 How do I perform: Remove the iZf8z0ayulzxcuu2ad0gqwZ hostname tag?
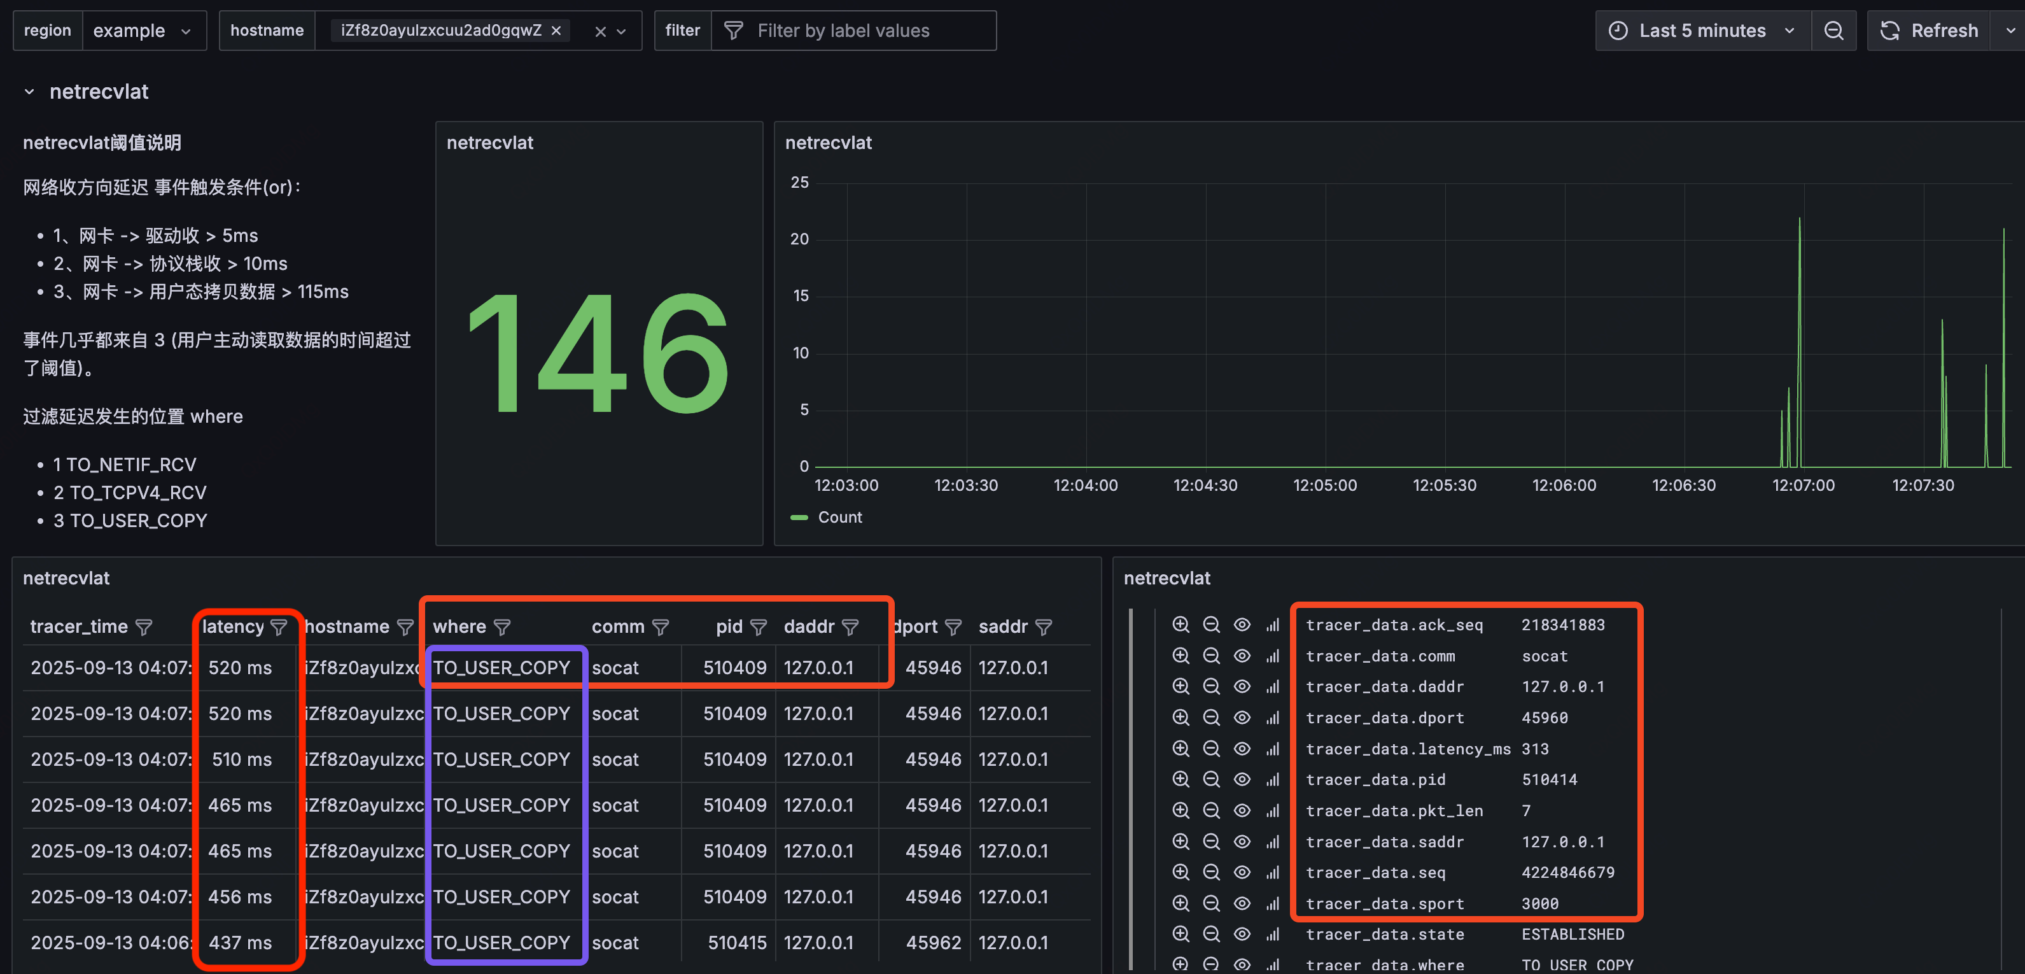click(557, 31)
